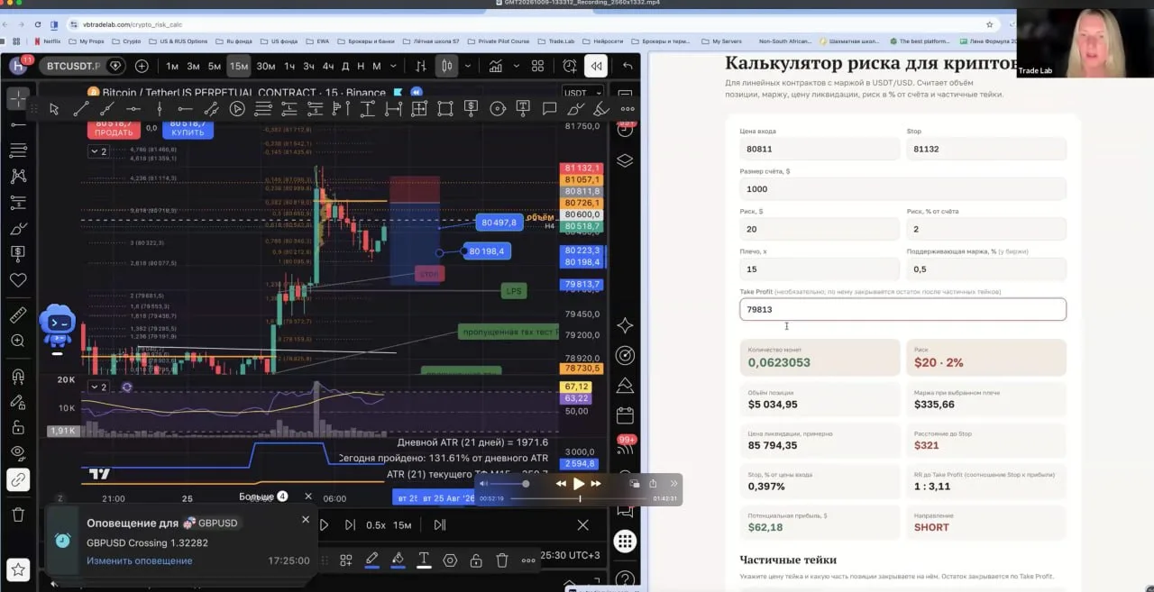Switch chart to 30м timeframe
1154x592 pixels.
tap(265, 66)
